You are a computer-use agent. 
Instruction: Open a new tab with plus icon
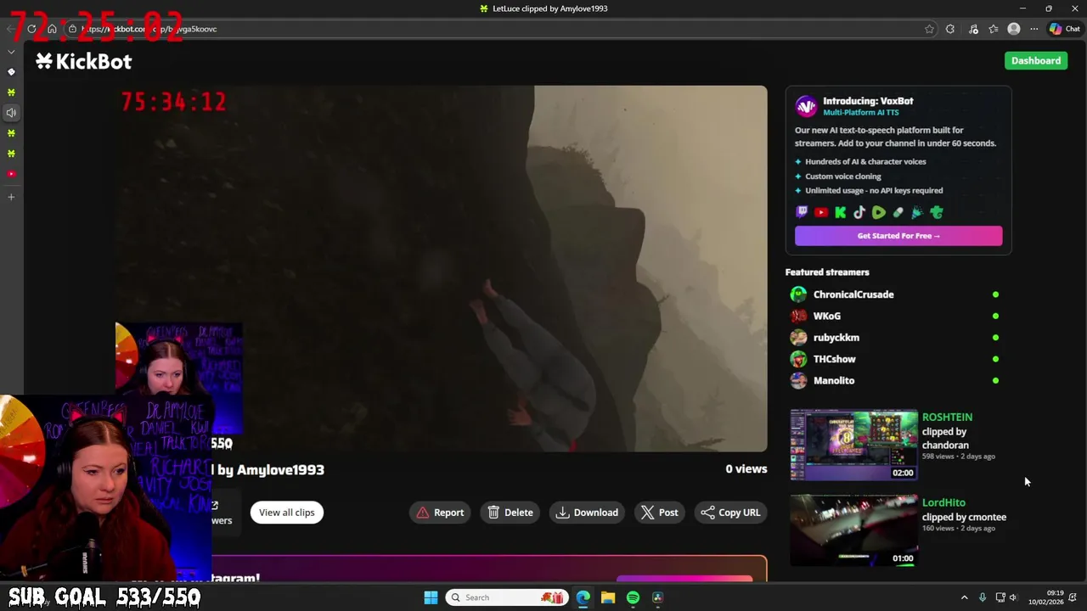[11, 197]
